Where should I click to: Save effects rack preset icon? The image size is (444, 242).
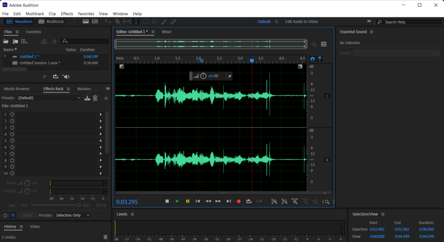(x=87, y=98)
